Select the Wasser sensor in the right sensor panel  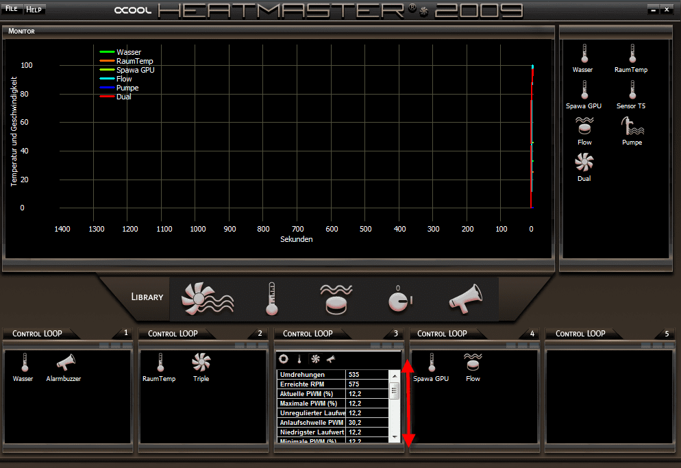coord(583,58)
